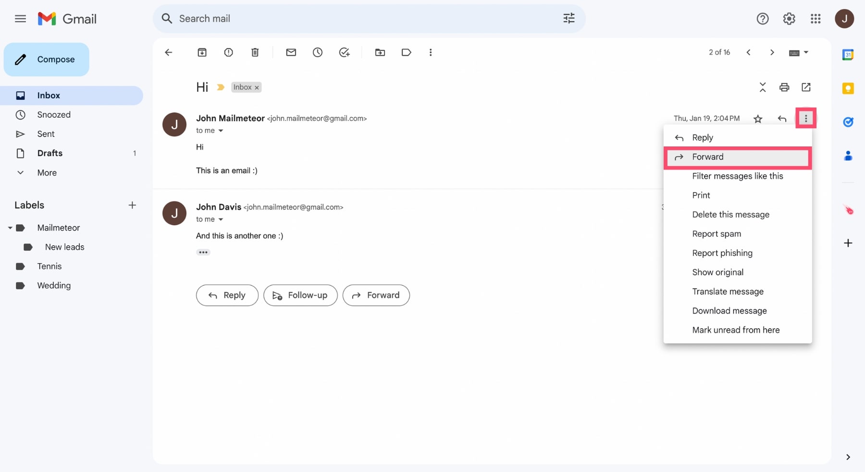Collapse the expanded messages in thread
This screenshot has width=865, height=472.
[763, 87]
